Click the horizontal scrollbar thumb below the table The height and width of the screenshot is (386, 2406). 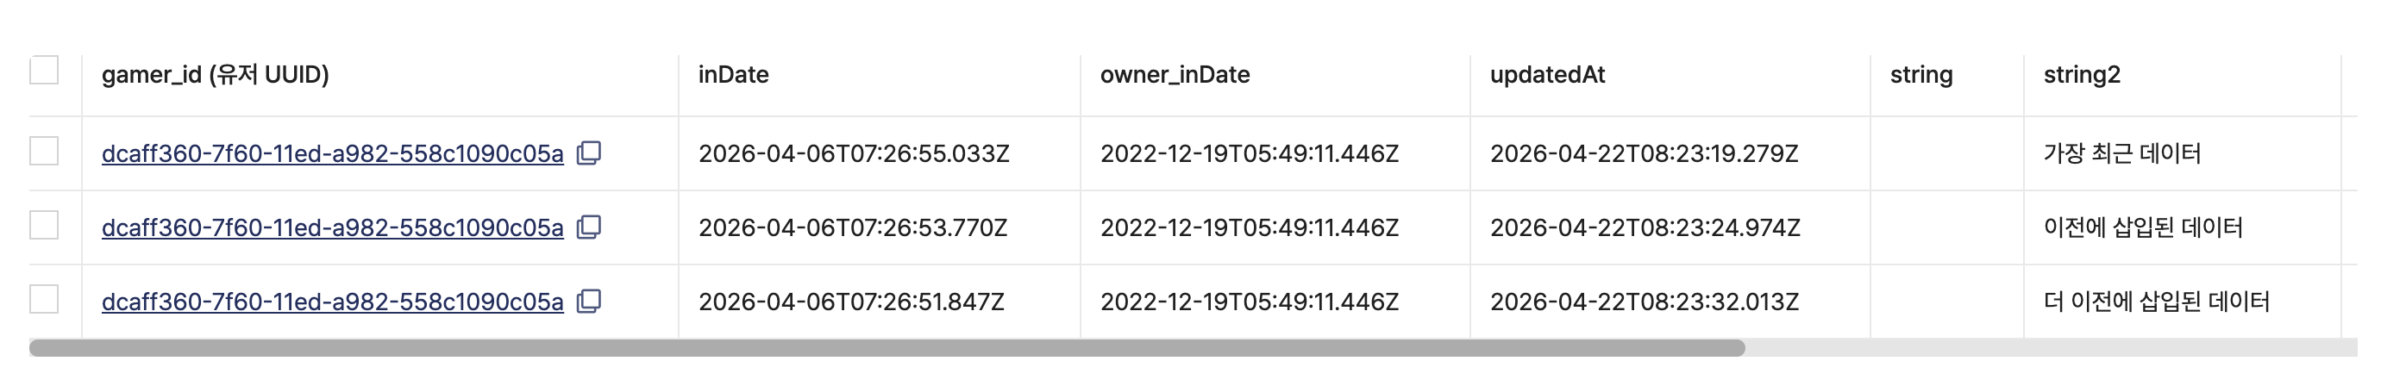tap(886, 348)
